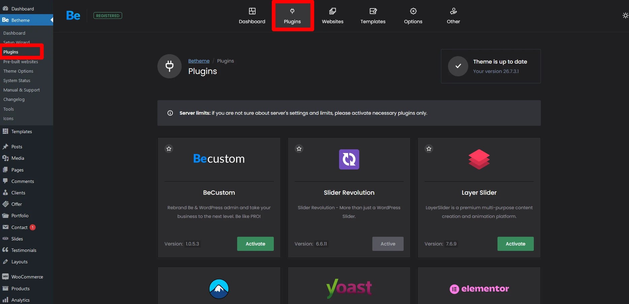Open Tools in the Betheme submenu
Viewport: 629px width, 304px height.
8,109
